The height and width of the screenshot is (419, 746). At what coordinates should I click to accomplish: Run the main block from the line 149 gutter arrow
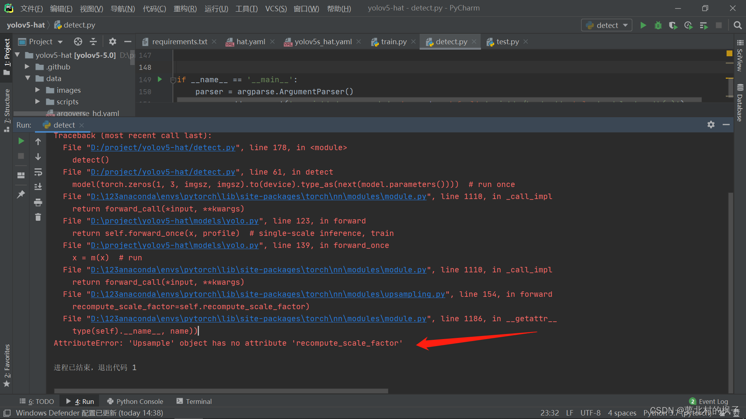tap(160, 79)
